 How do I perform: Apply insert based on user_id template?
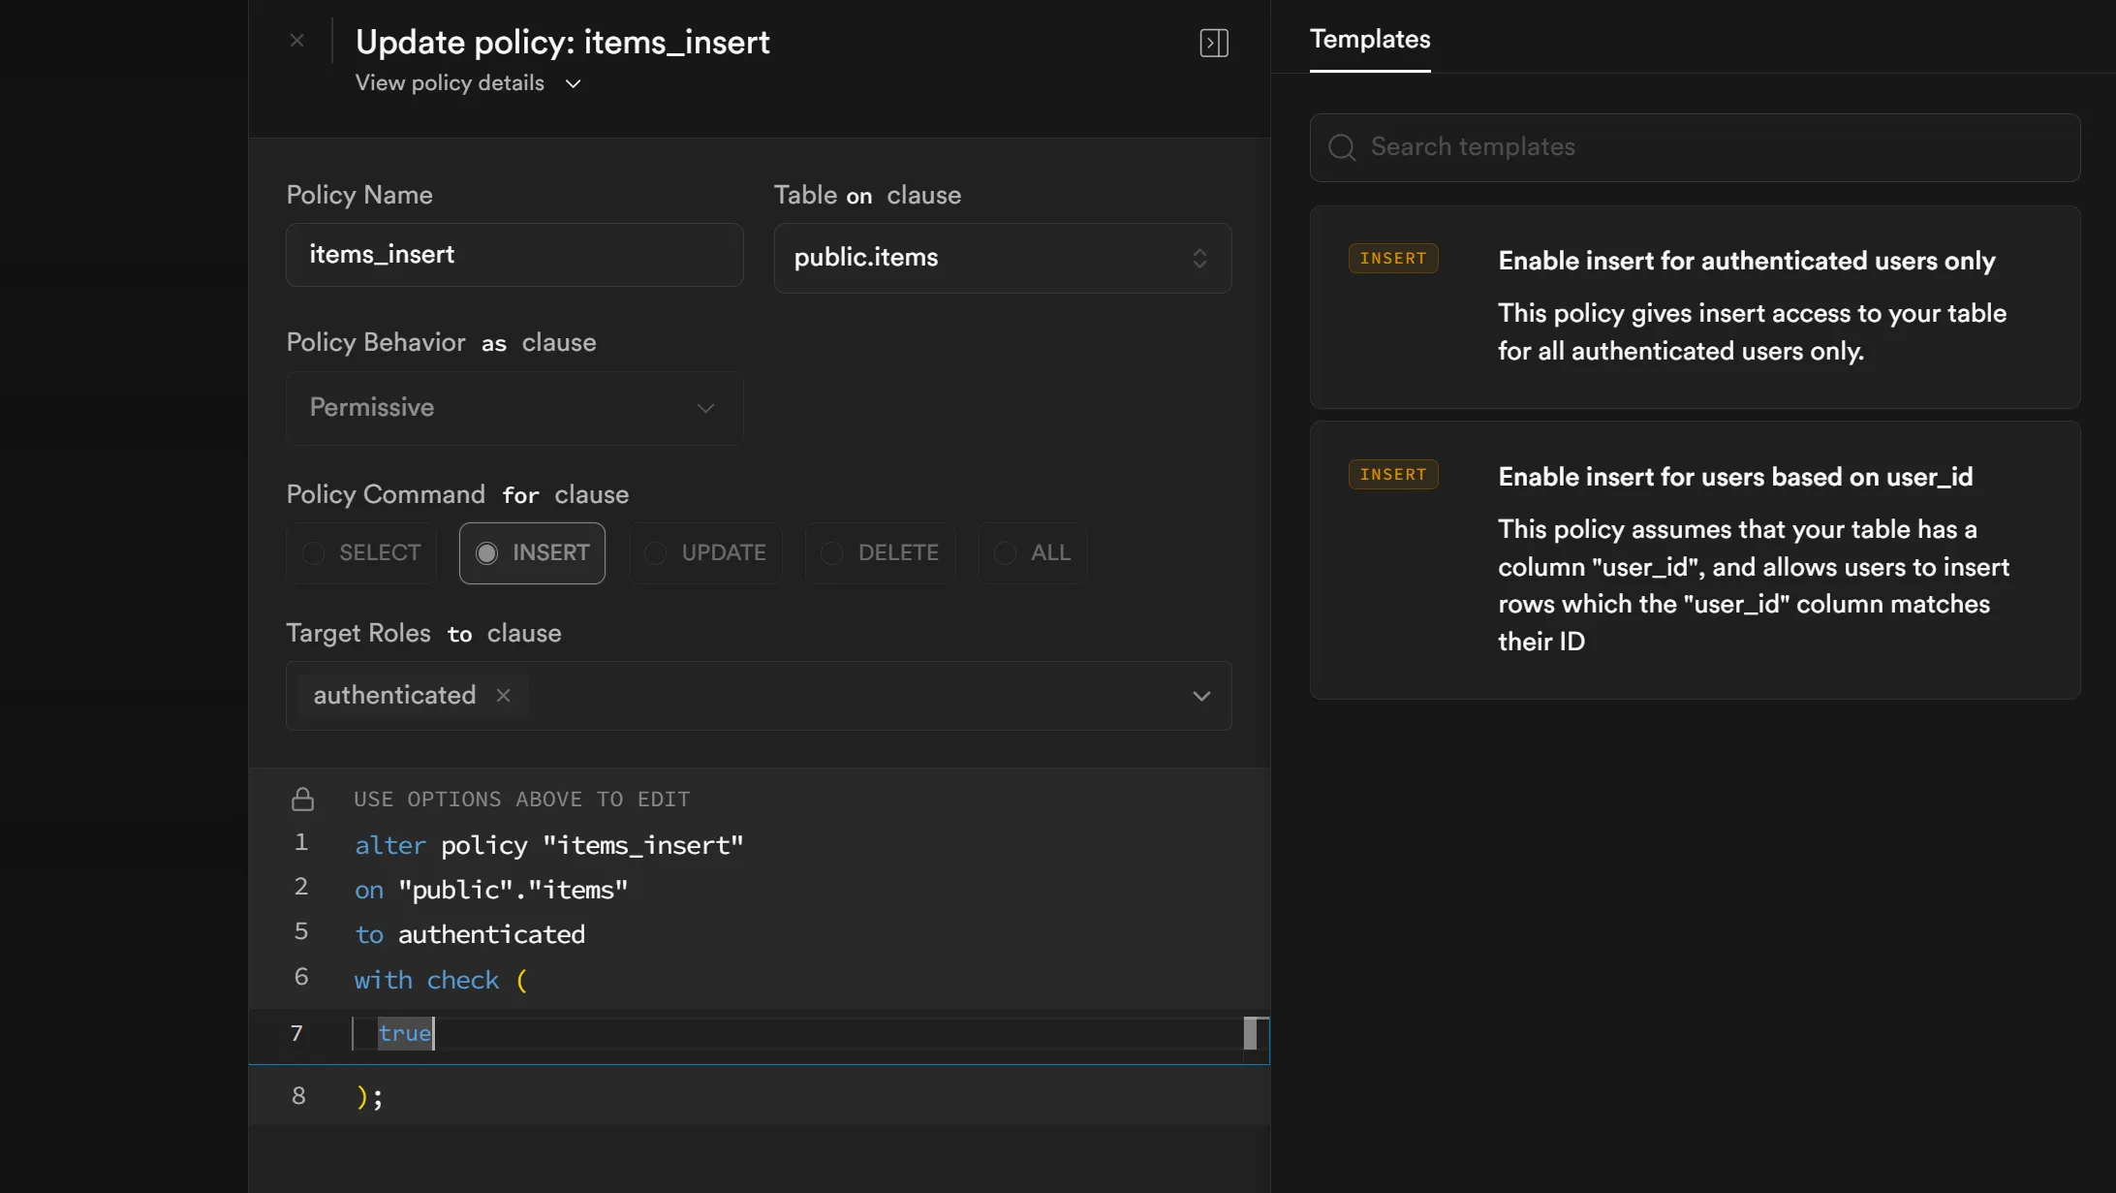click(x=1695, y=559)
